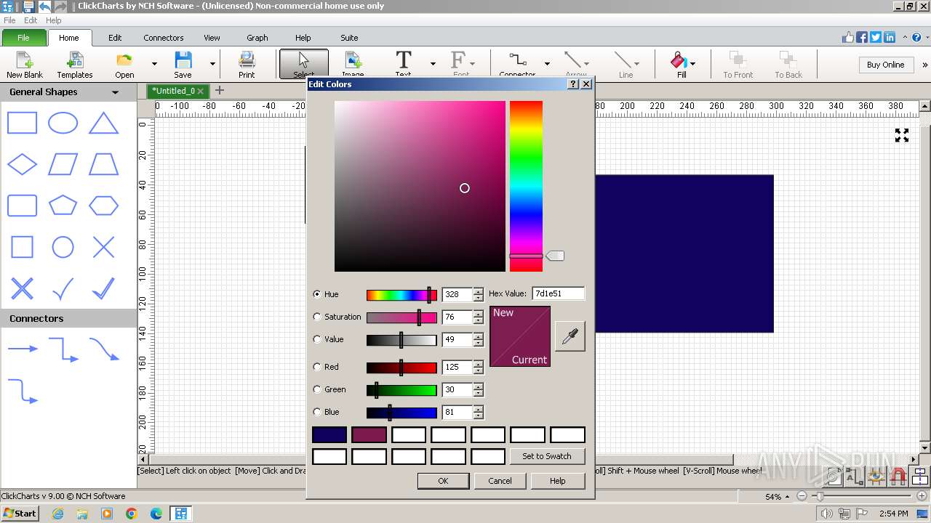Select the triangle shape
931x523 pixels.
[103, 123]
